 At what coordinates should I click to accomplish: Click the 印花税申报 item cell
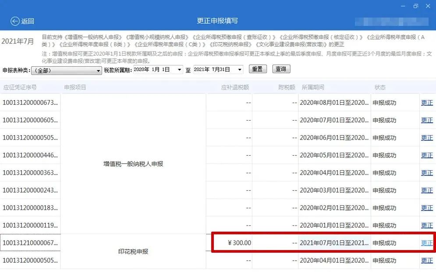(133, 252)
